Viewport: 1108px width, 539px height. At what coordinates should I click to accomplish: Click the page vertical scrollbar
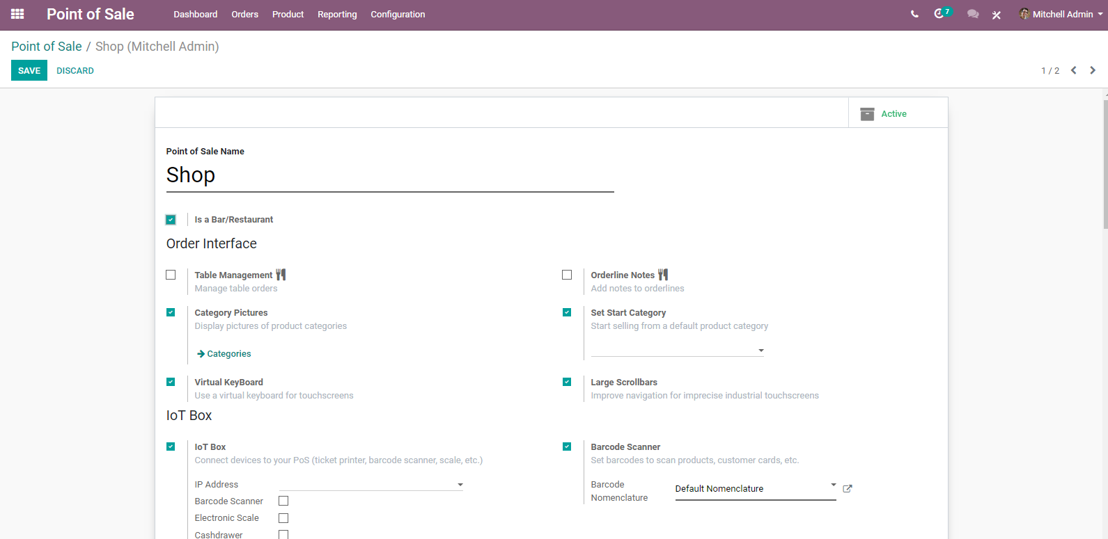click(1105, 165)
